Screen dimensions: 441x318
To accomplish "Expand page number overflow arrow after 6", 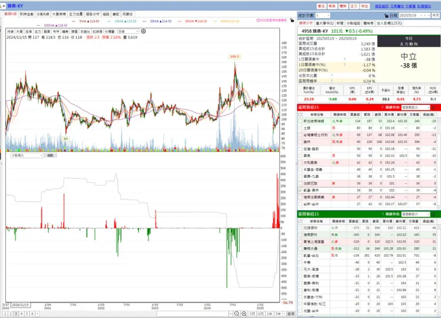I will 37,313.
